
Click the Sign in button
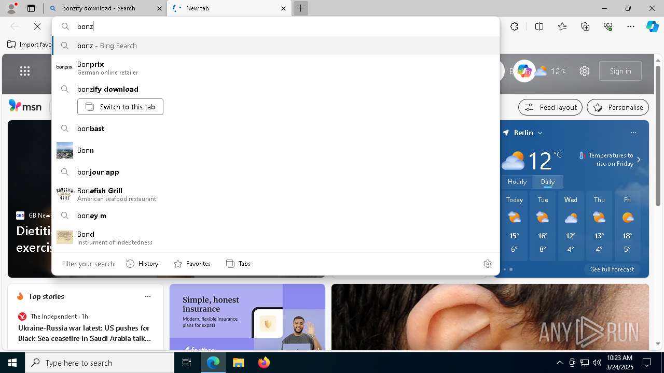coord(620,71)
